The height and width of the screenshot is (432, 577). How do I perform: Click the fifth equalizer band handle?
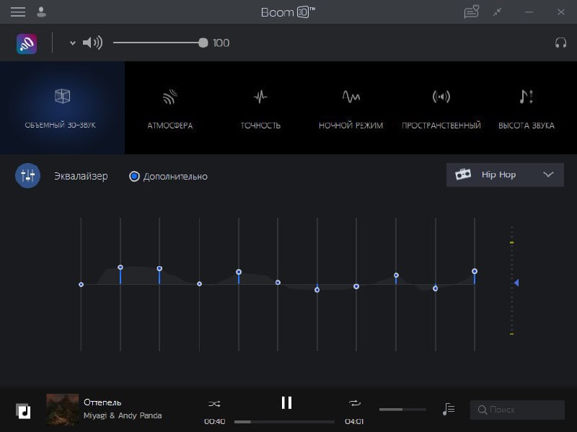(x=239, y=272)
